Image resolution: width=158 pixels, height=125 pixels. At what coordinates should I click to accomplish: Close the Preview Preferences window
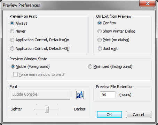click(147, 3)
